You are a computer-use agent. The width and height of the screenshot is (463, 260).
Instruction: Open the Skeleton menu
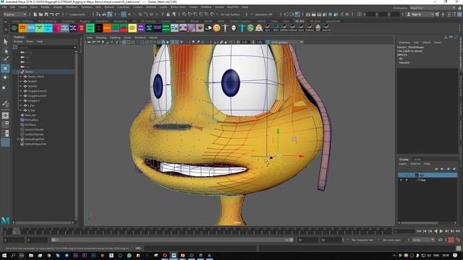tap(87, 6)
